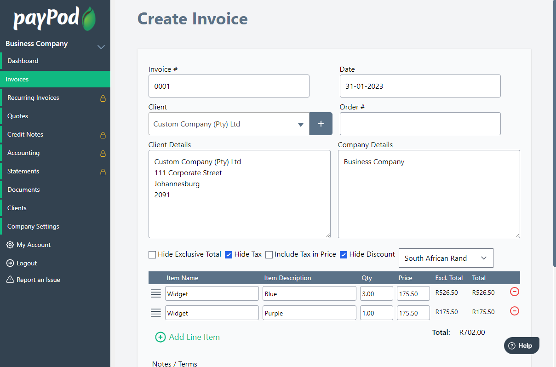Click the Invoice # field
The width and height of the screenshot is (556, 367).
229,86
